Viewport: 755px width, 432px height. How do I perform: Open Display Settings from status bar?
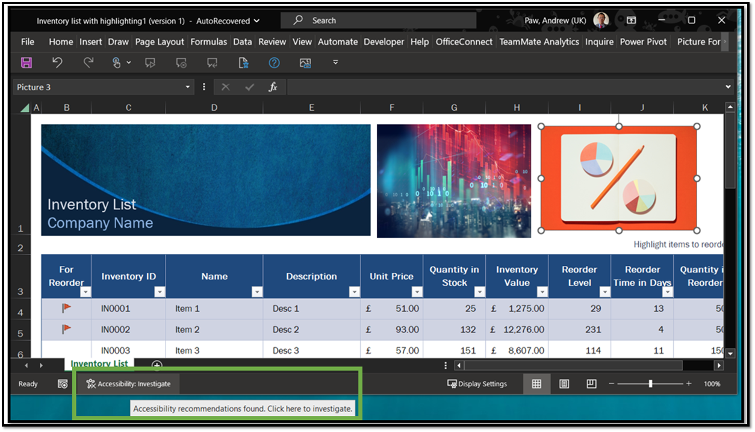pos(477,384)
